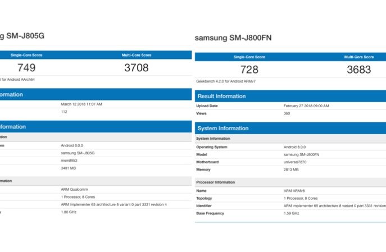Select the February 27 2018 upload date

pyautogui.click(x=306, y=106)
